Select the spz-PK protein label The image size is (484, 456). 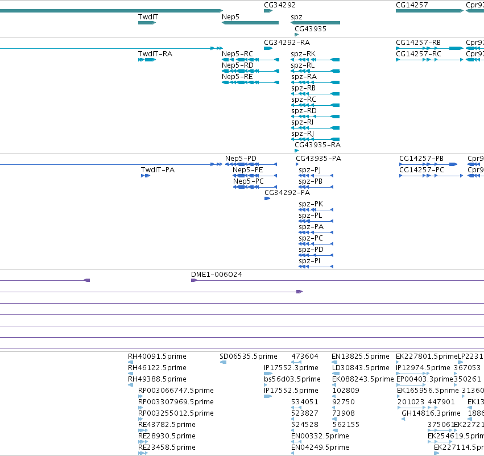(x=311, y=204)
